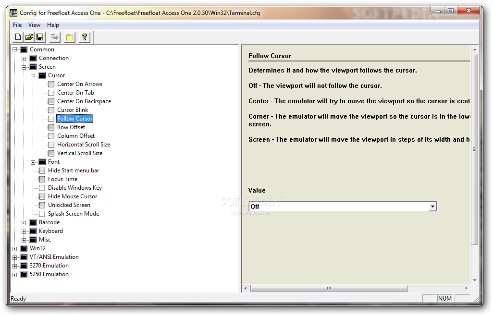Select the Hide Mouse Cursor setting
The image size is (493, 316).
click(x=73, y=196)
